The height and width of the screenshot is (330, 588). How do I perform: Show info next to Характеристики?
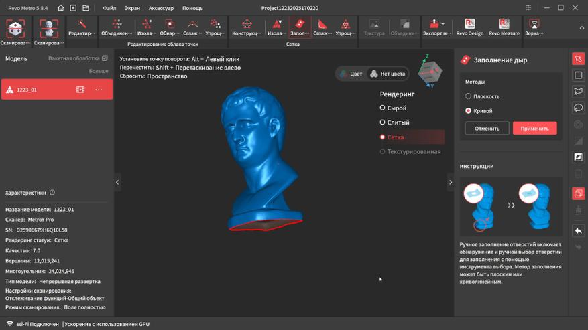click(52, 193)
